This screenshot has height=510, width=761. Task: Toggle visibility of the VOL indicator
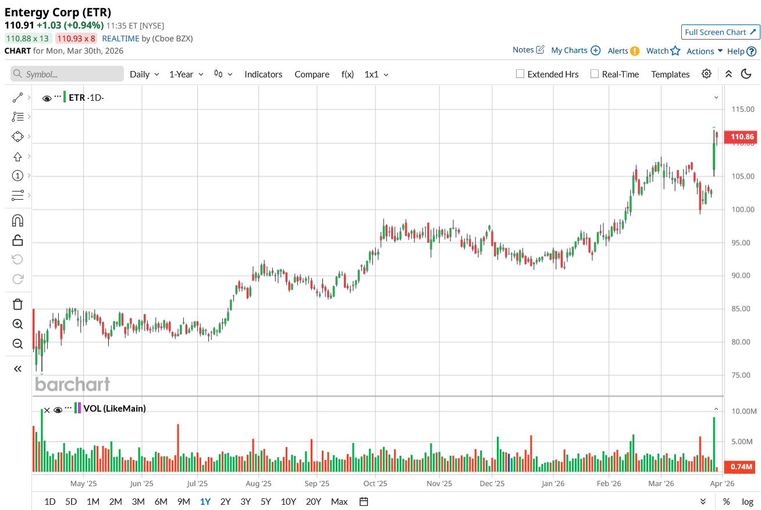point(58,410)
